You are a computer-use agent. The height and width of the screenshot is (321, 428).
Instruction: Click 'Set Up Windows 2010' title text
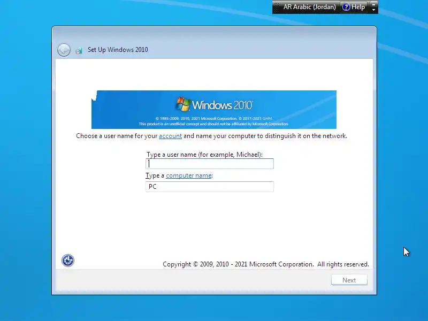point(118,50)
